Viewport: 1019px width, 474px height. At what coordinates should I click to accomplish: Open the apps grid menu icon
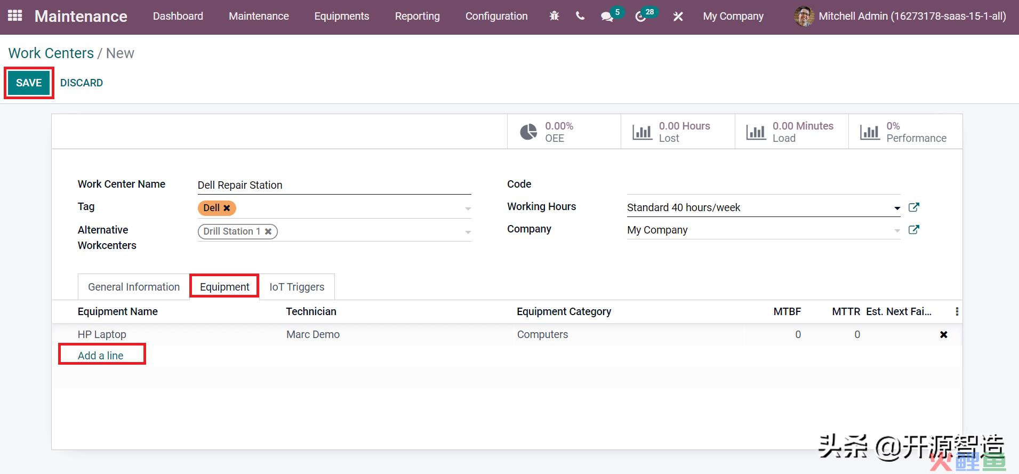(15, 16)
